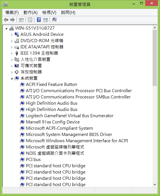Screen dimensions: 160x196
Task: Collapse the WIN-S51V31U8727 root node
Action: (6, 28)
